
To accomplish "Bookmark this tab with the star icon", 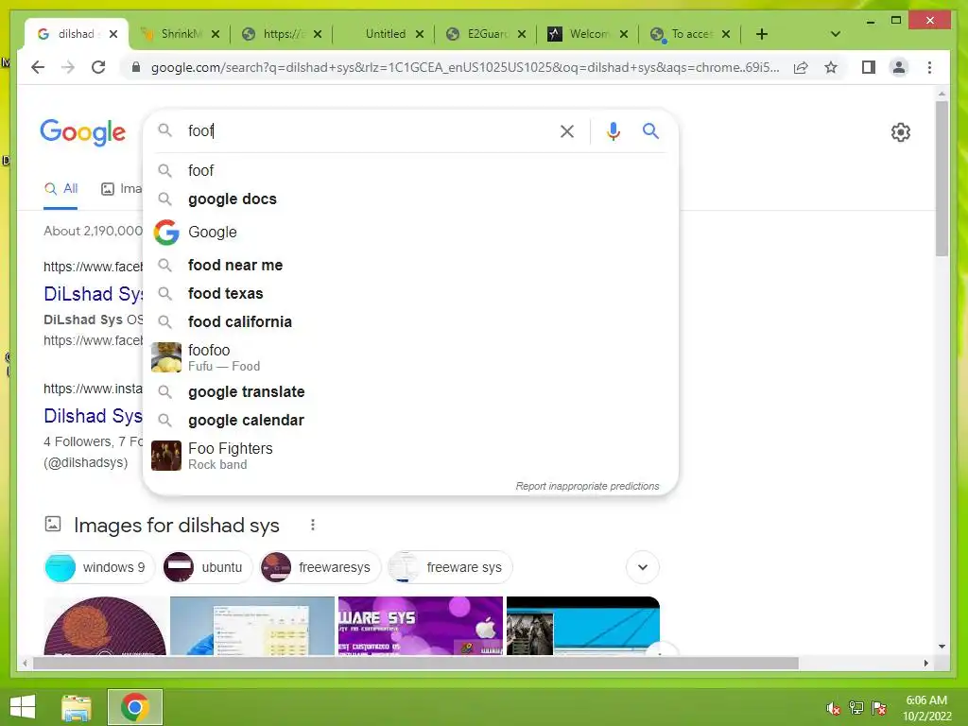I will [831, 67].
